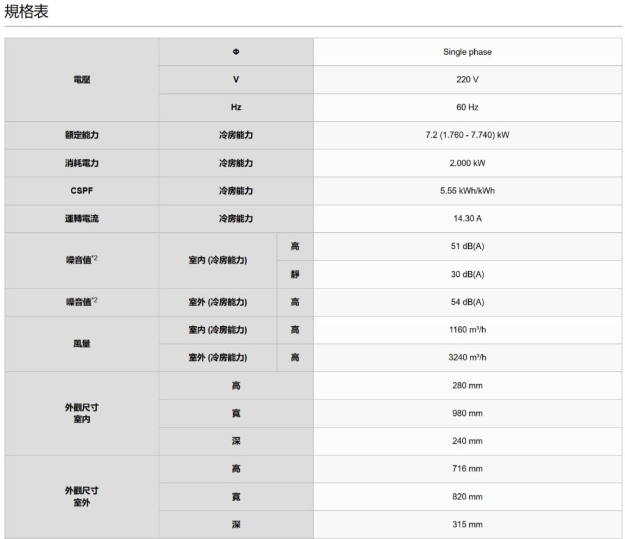Select the CSPF row label
625x539 pixels.
click(x=82, y=191)
